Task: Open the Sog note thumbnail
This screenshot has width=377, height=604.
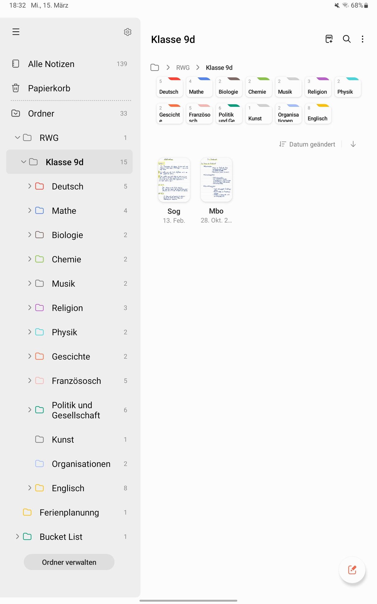Action: tap(174, 180)
